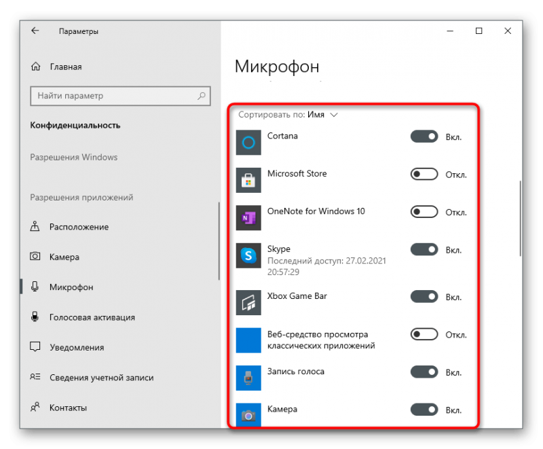The height and width of the screenshot is (449, 543).
Task: Select Микрофон in the sidebar
Action: coord(71,287)
